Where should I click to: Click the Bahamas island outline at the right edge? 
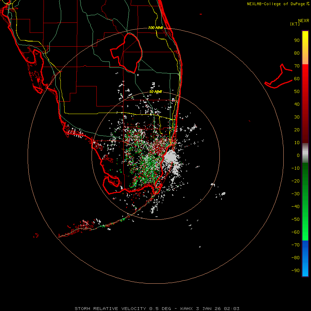[279, 76]
